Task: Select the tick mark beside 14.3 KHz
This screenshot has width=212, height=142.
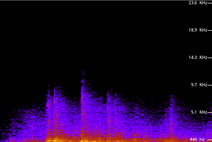Action: click(210, 58)
